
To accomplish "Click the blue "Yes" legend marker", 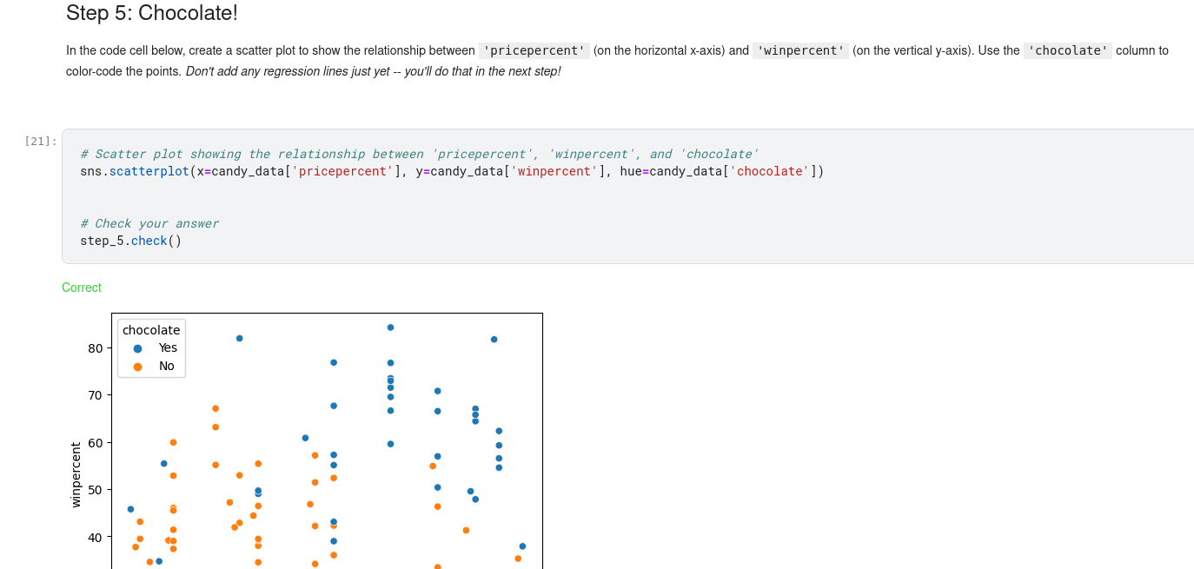I will point(137,348).
